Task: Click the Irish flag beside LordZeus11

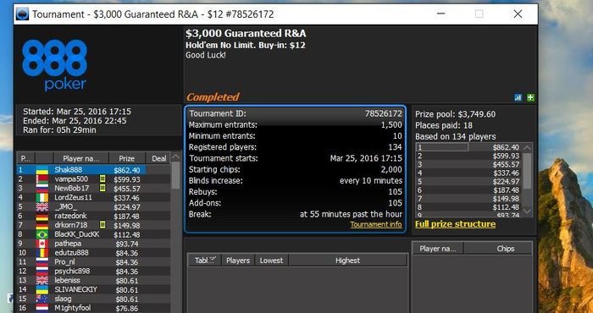Action: pyautogui.click(x=42, y=197)
